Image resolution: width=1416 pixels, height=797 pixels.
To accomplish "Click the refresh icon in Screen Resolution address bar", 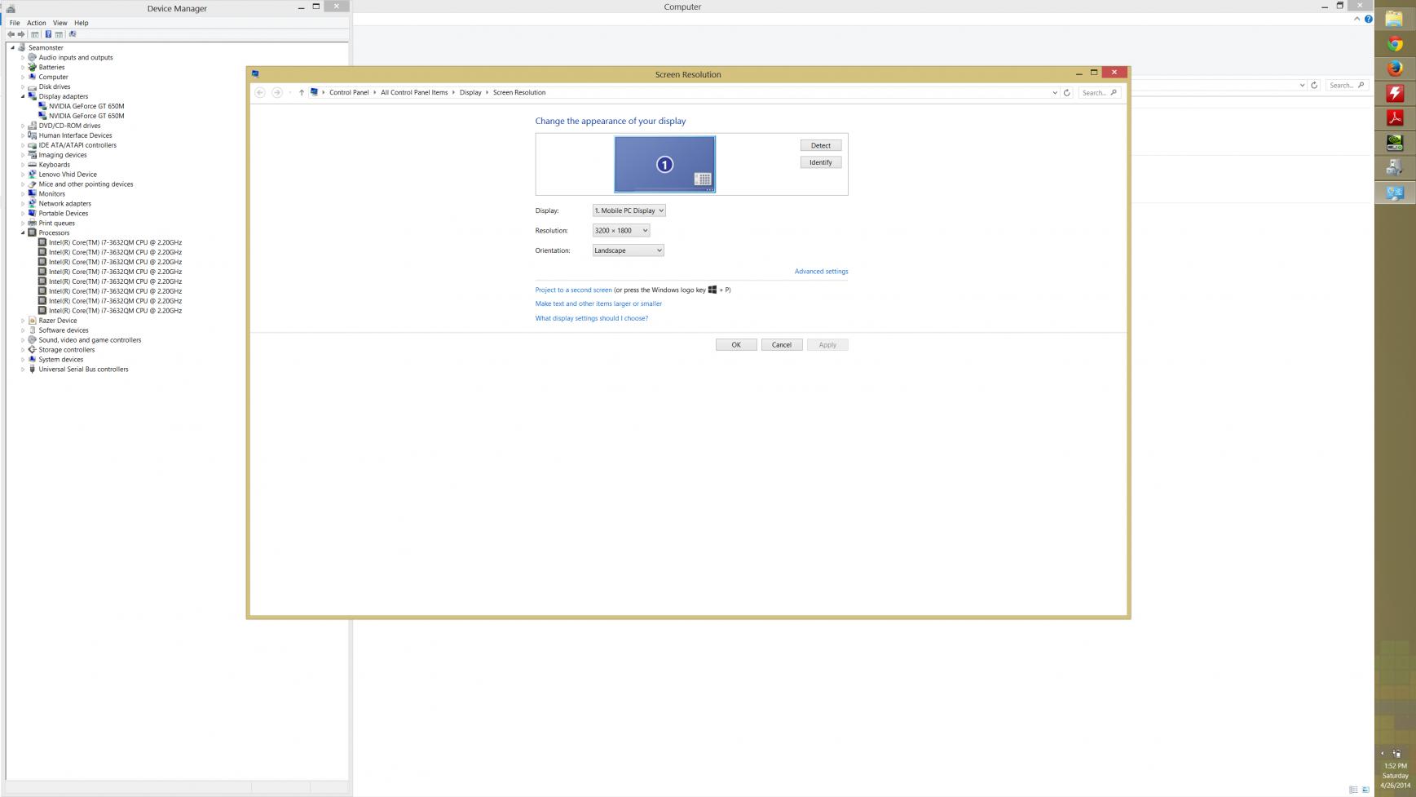I will click(x=1066, y=93).
